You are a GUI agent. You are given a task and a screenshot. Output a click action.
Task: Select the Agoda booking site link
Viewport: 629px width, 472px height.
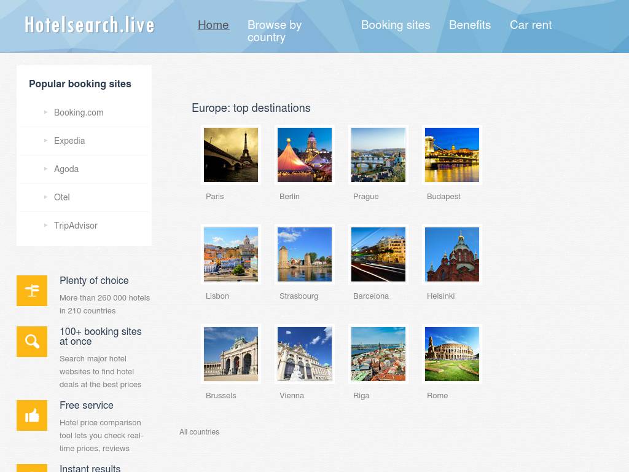(x=66, y=169)
